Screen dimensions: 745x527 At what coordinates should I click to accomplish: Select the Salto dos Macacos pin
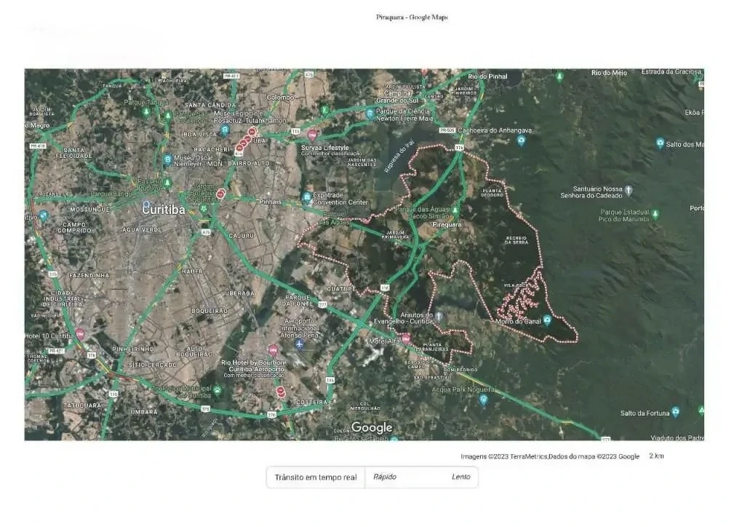[x=659, y=143]
